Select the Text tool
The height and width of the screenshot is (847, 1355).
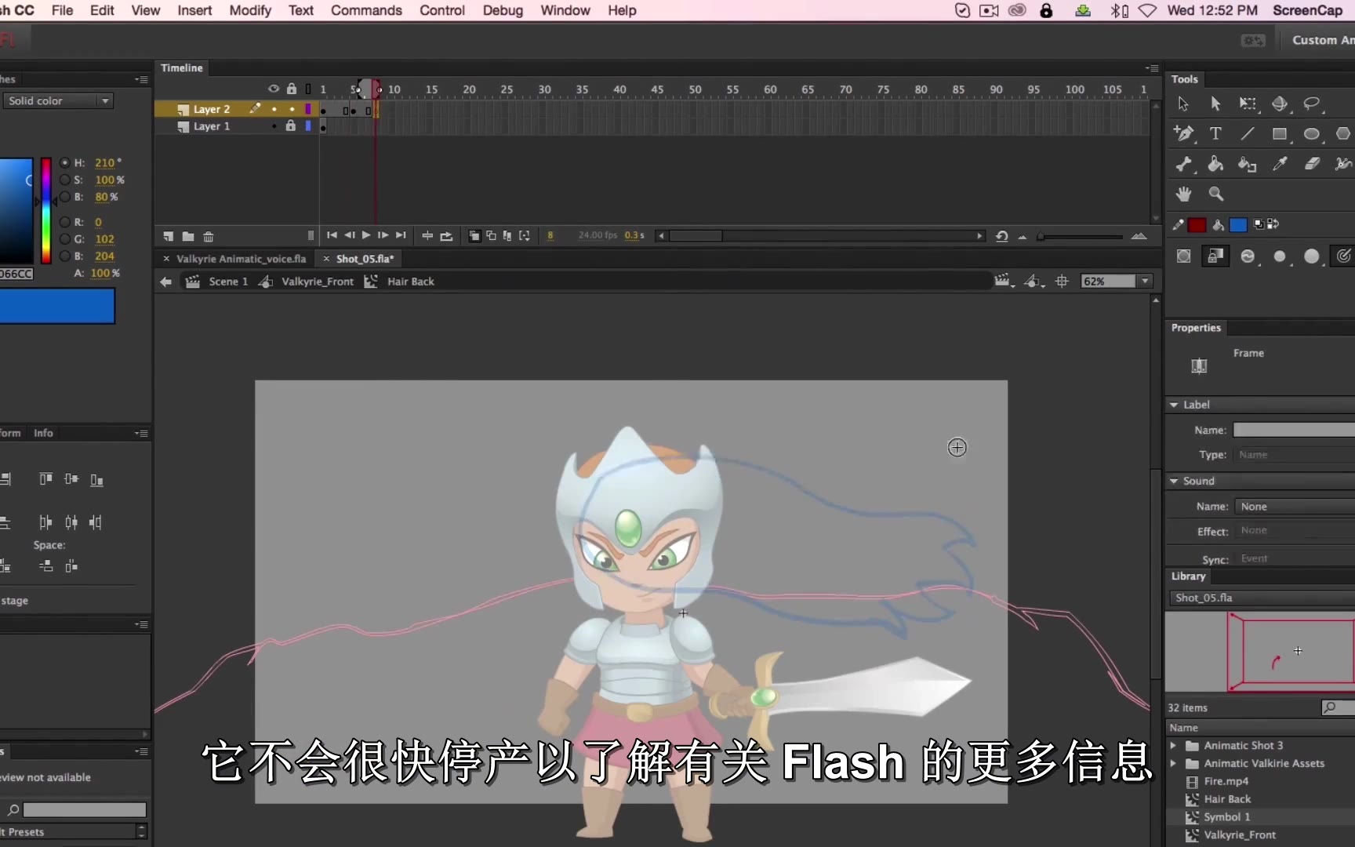pyautogui.click(x=1215, y=134)
